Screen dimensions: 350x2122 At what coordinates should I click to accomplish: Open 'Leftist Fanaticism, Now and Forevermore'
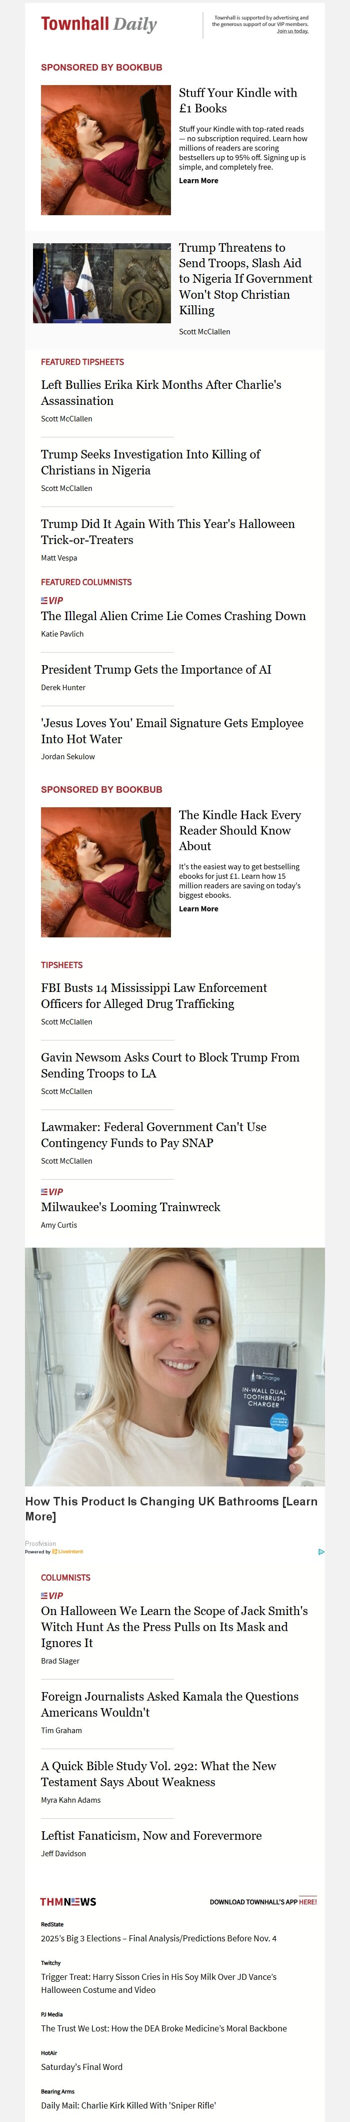pos(151,1835)
